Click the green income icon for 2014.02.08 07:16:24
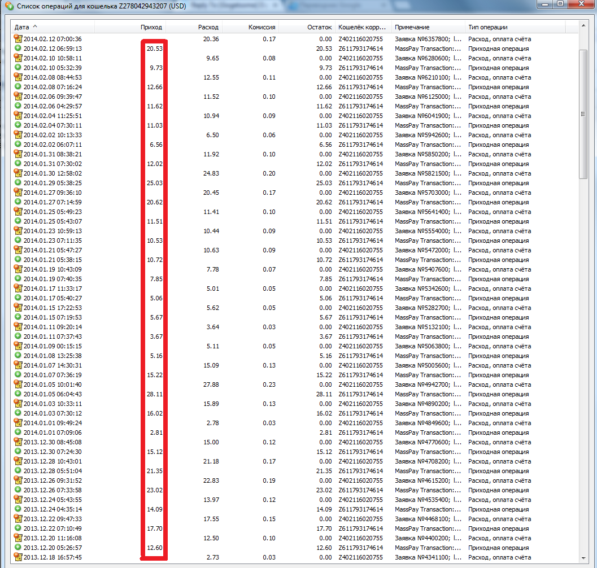 click(18, 86)
